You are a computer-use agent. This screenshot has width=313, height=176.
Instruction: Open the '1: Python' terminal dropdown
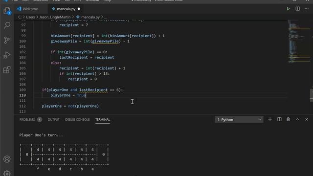coord(239,119)
